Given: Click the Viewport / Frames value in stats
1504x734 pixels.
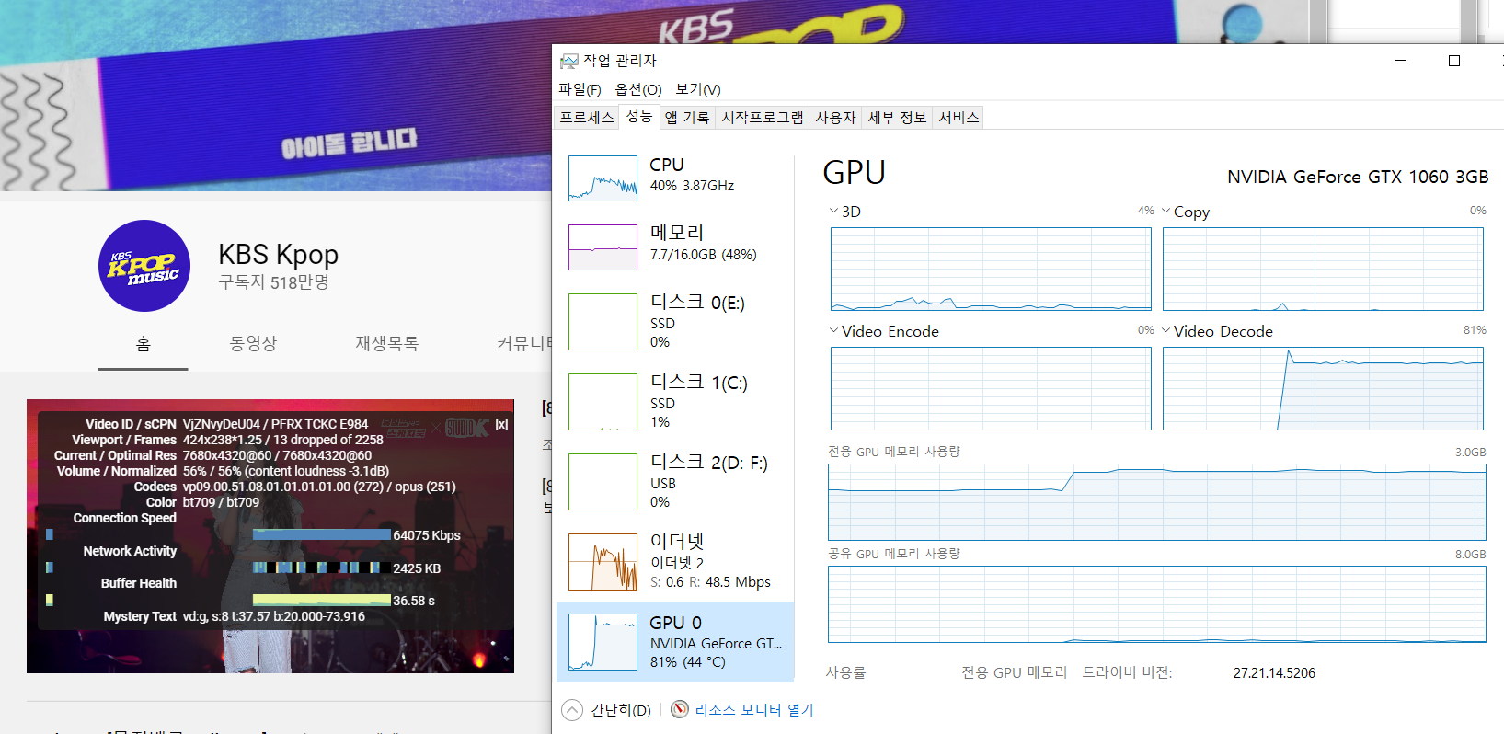Looking at the screenshot, I should 282,440.
